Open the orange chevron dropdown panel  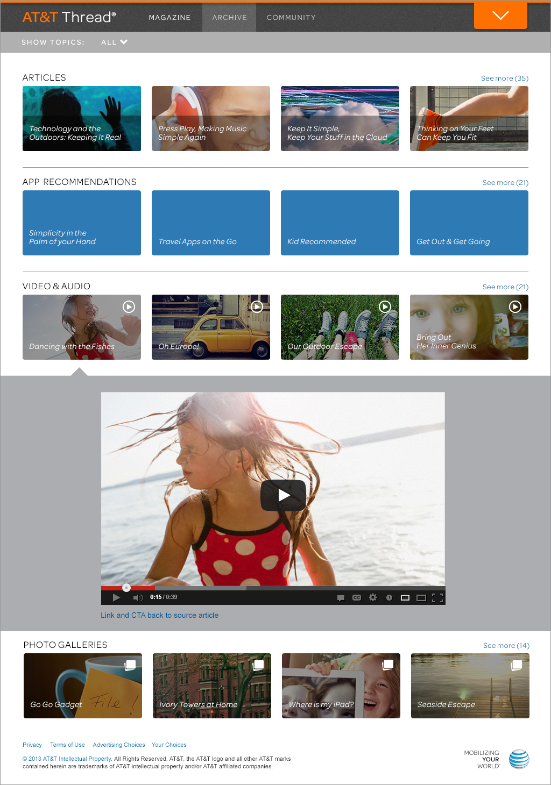pyautogui.click(x=500, y=15)
